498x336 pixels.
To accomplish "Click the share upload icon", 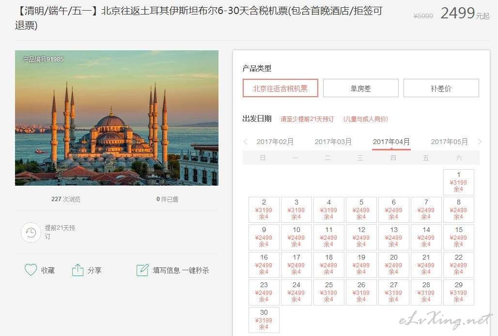I will (78, 270).
